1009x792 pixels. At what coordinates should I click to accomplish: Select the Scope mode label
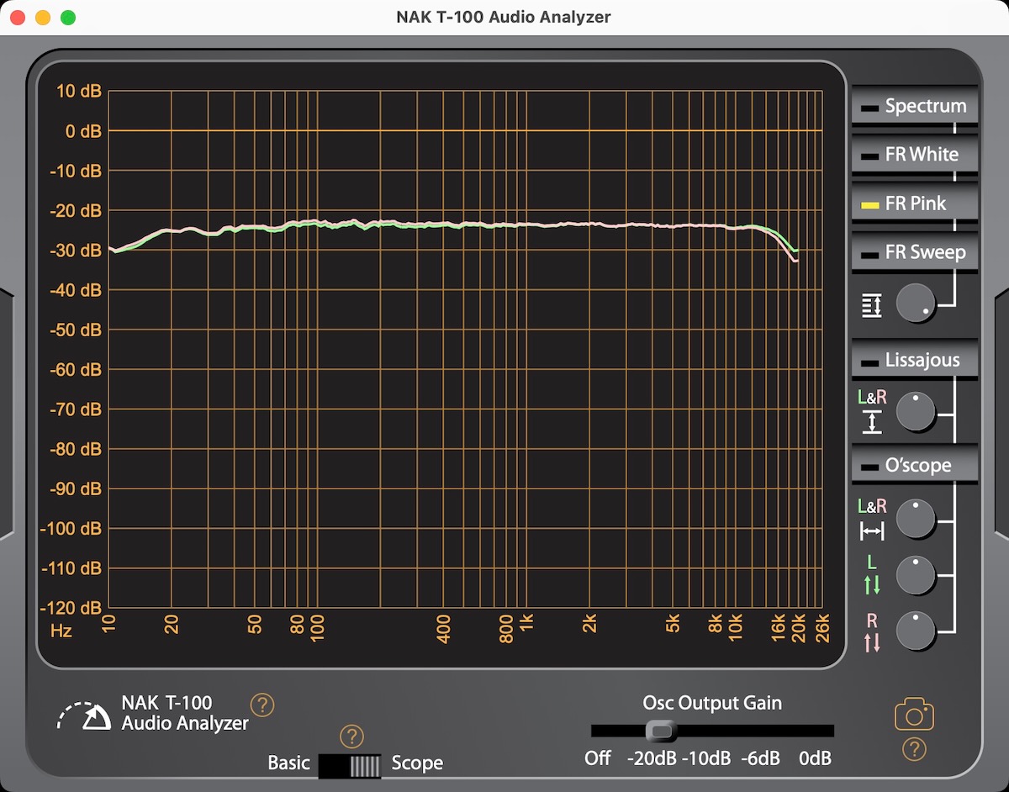pyautogui.click(x=417, y=763)
